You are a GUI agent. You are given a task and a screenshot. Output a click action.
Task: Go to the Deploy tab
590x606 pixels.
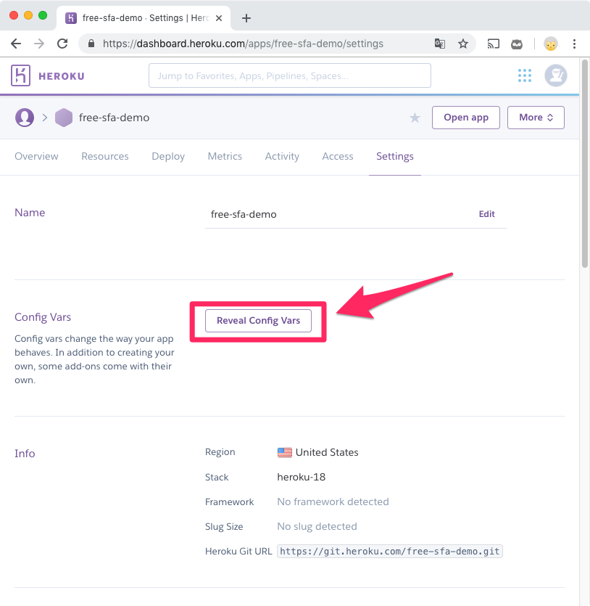(x=168, y=156)
